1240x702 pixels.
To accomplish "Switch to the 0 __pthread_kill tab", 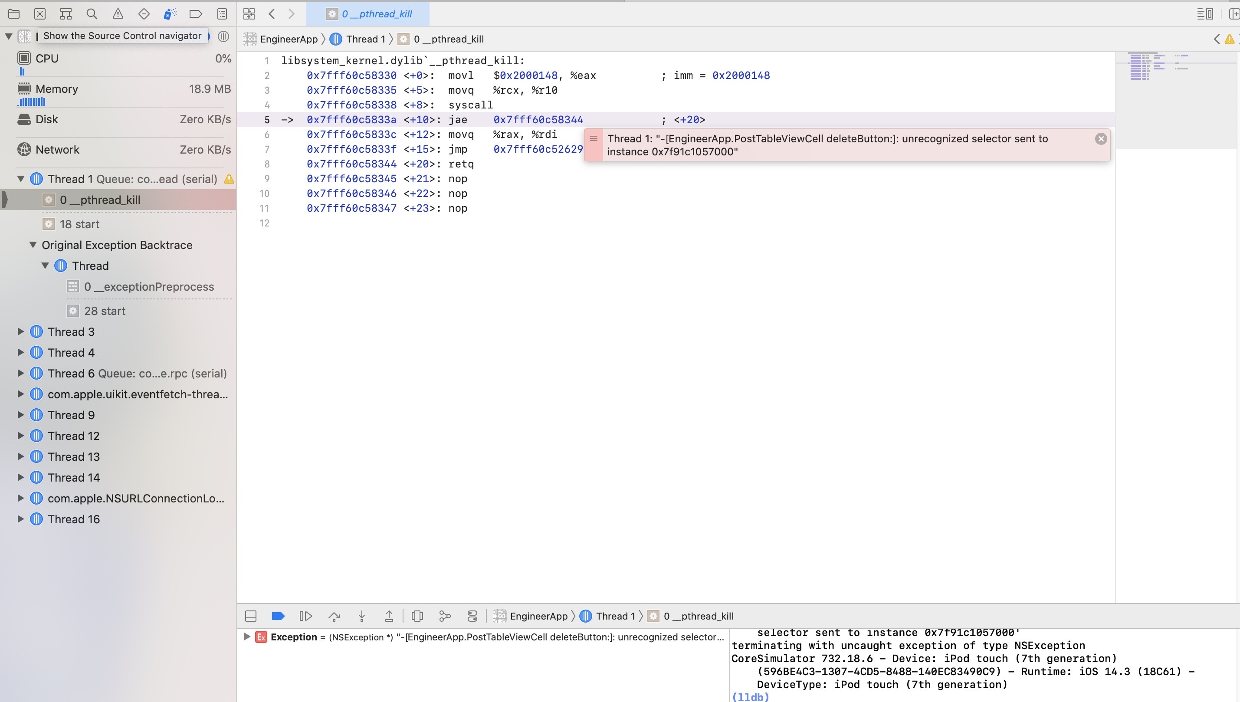I will (368, 14).
